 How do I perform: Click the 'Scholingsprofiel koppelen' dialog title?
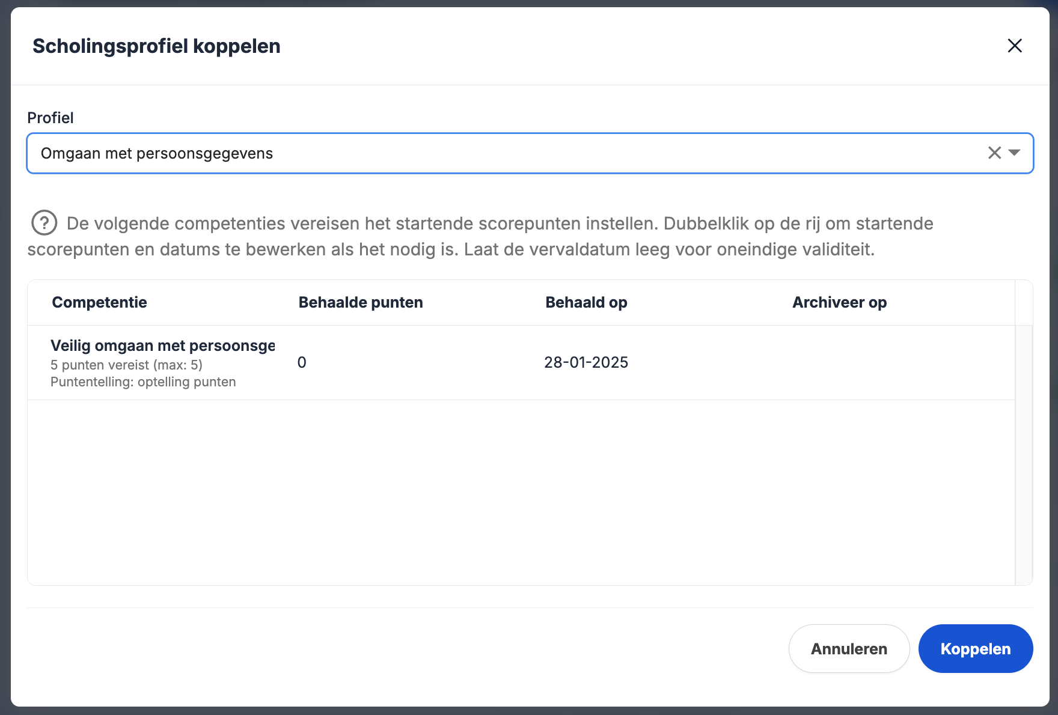pos(156,46)
